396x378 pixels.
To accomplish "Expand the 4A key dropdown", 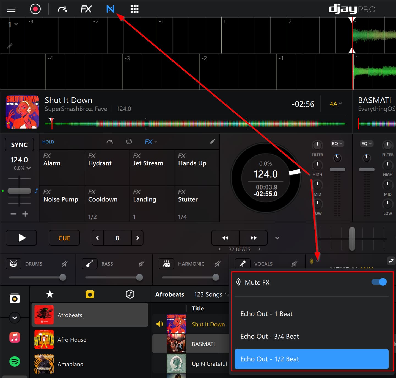I will click(335, 104).
